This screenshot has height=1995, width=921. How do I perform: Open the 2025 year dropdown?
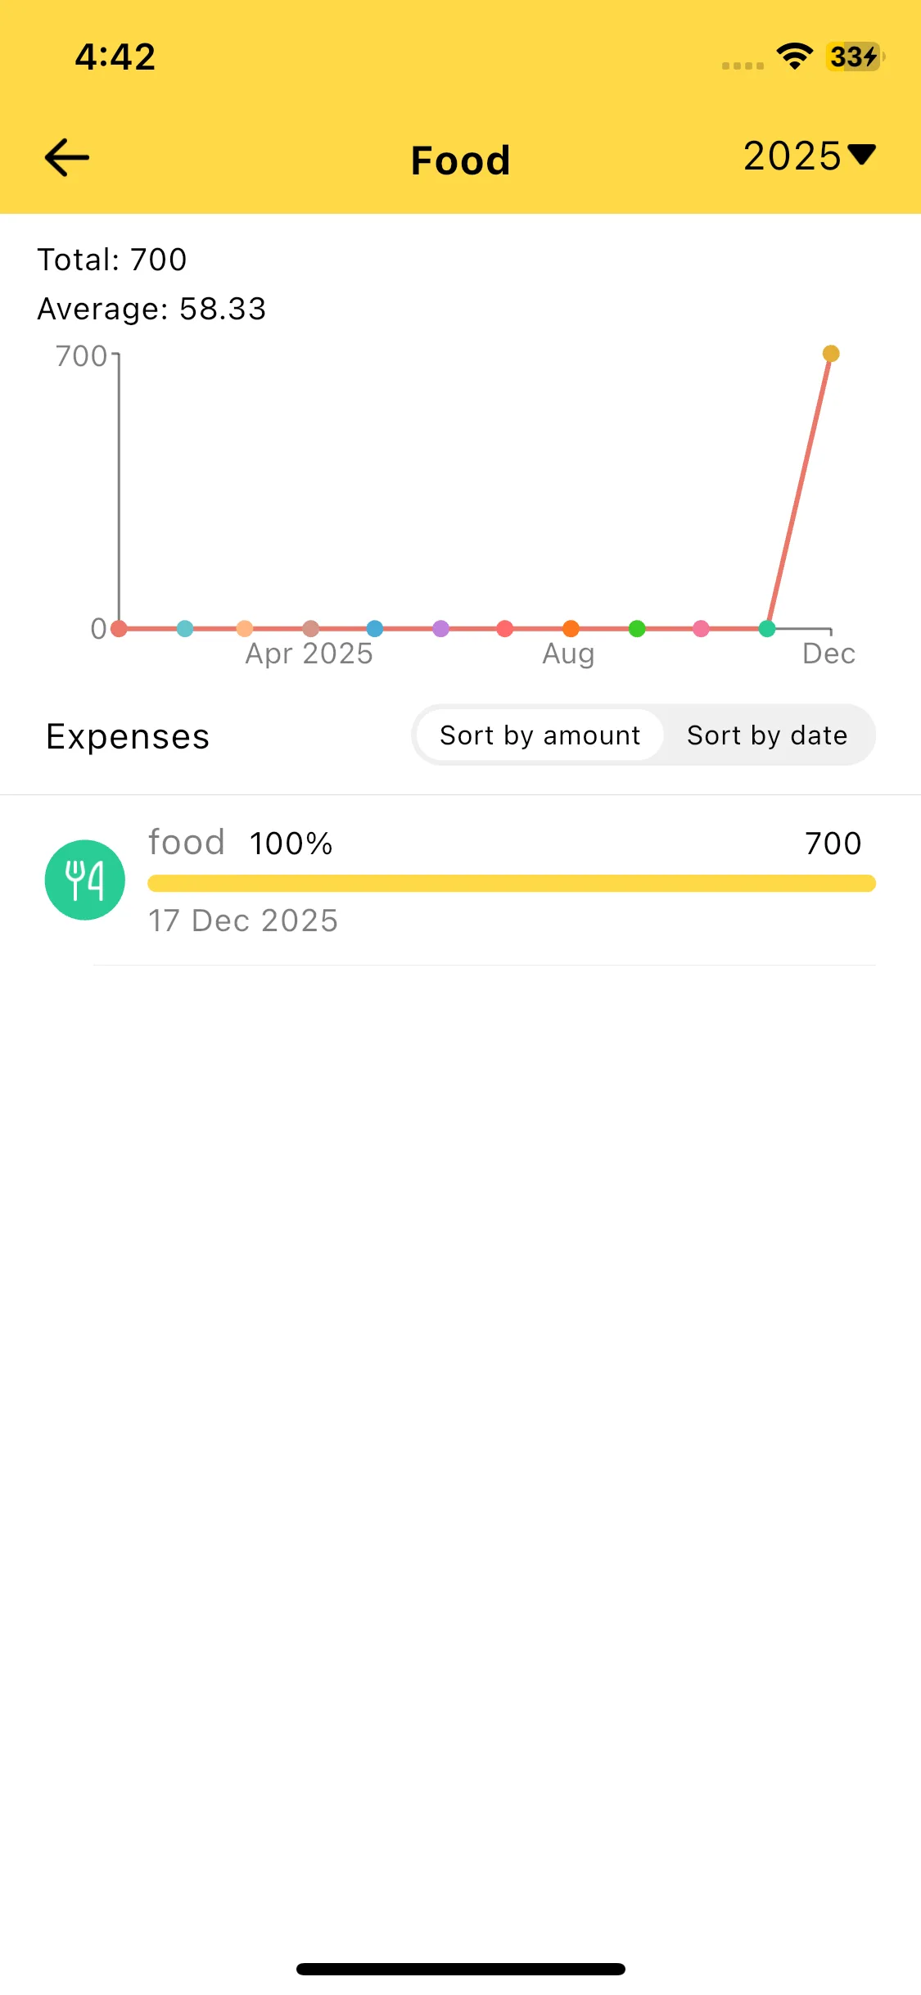(808, 156)
